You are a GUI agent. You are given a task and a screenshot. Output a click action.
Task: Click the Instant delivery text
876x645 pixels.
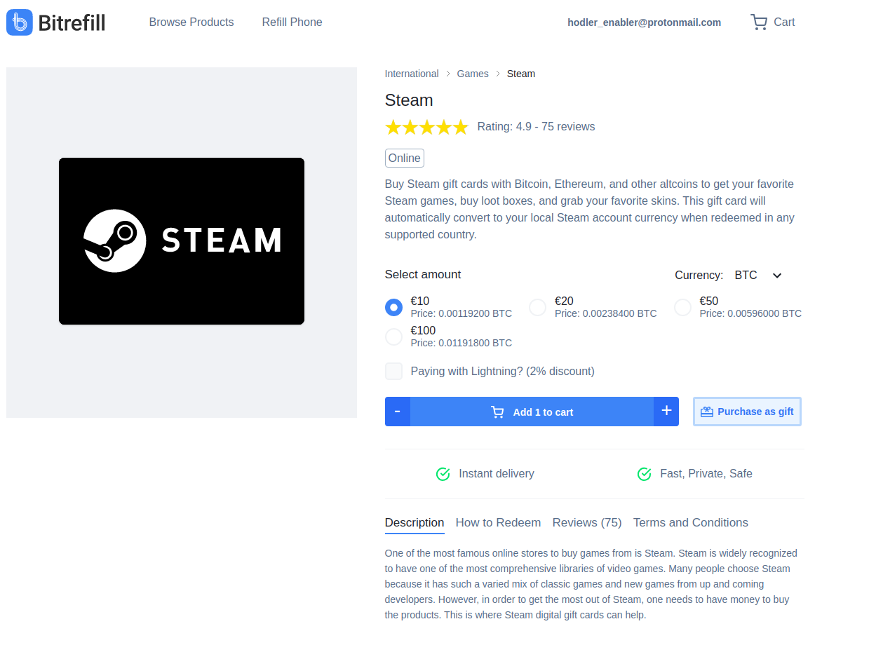click(497, 475)
